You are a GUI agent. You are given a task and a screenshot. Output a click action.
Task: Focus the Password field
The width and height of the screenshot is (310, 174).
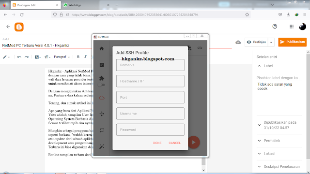(x=150, y=130)
